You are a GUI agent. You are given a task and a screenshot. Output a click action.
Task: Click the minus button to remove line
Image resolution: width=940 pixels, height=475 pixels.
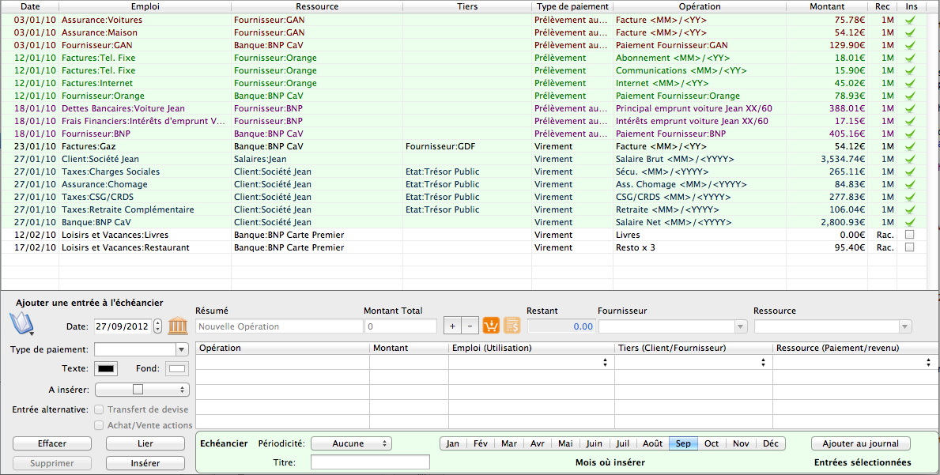click(470, 326)
